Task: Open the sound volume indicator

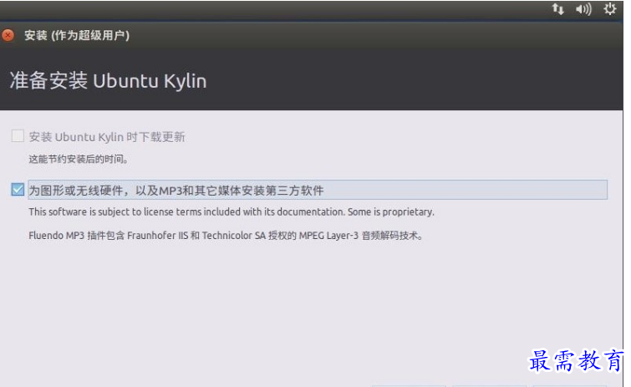Action: click(583, 9)
